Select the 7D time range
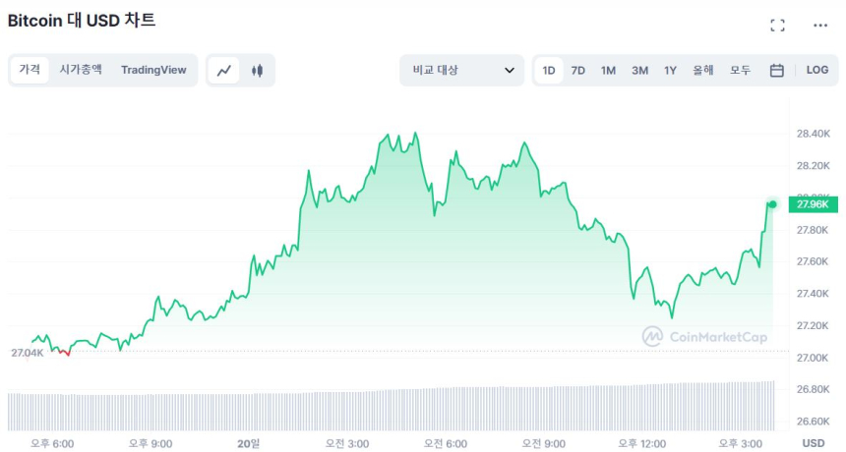846x452 pixels. coord(578,71)
